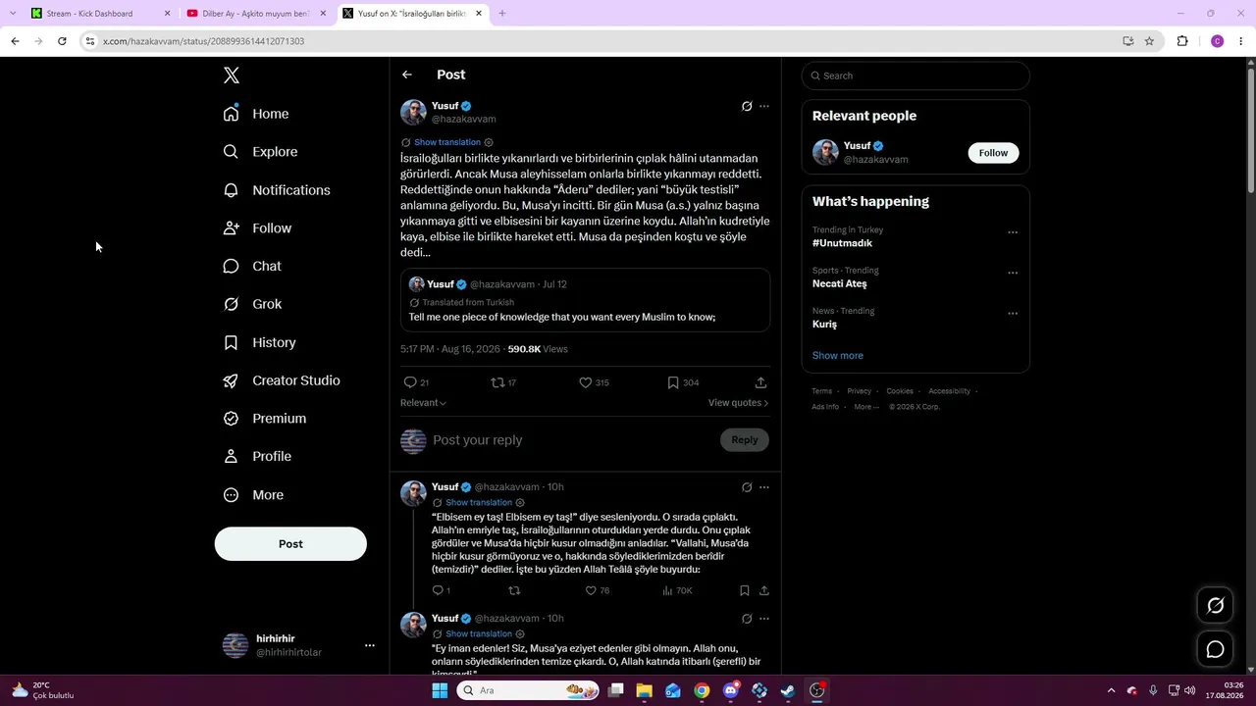The height and width of the screenshot is (706, 1256).
Task: Open File Explorer from the taskbar
Action: (644, 690)
